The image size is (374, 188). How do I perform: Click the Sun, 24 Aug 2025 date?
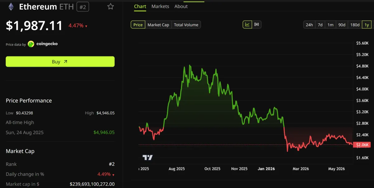click(x=25, y=133)
